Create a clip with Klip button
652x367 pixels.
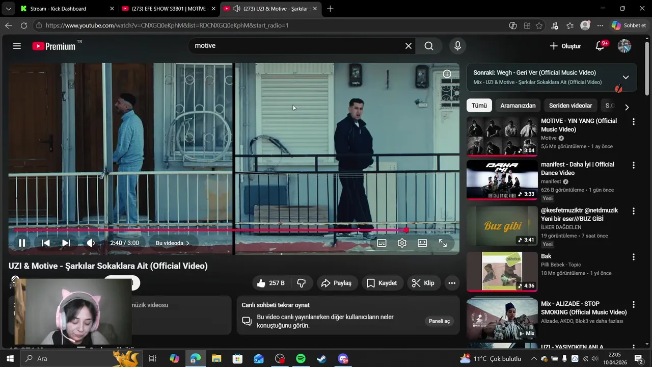[423, 283]
